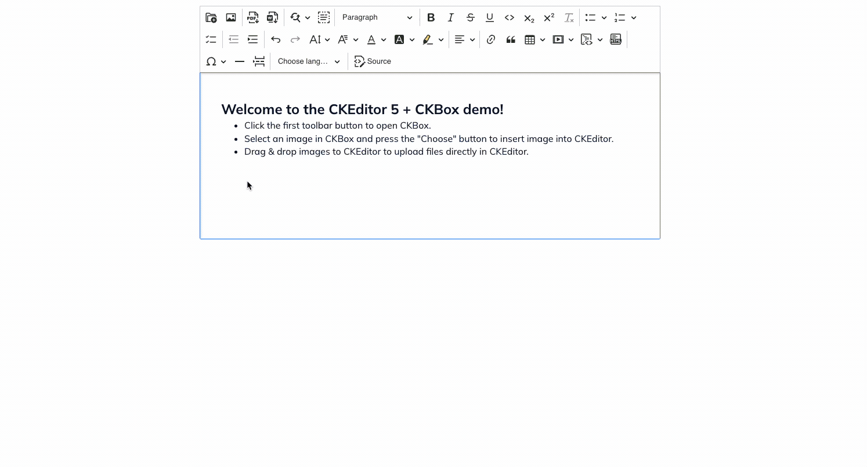
Task: Open the text alignment menu
Action: tap(464, 40)
